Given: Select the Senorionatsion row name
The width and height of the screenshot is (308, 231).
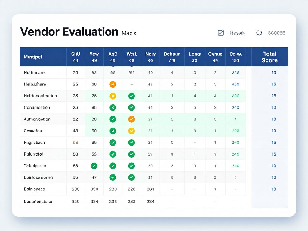Looking at the screenshot, I should (39, 202).
